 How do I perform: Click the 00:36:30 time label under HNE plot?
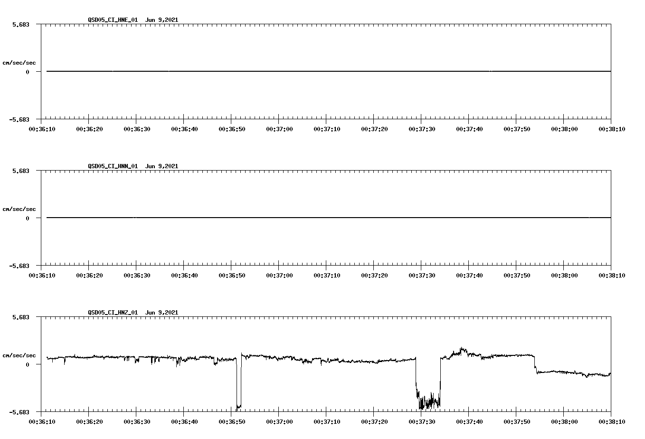(137, 129)
